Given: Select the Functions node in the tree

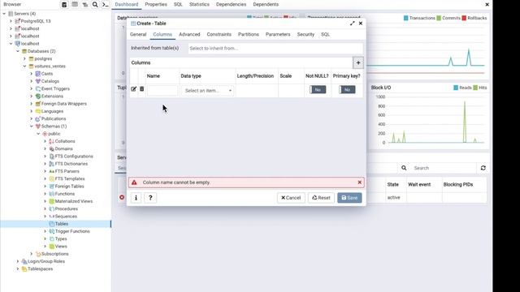Looking at the screenshot, I should (65, 194).
